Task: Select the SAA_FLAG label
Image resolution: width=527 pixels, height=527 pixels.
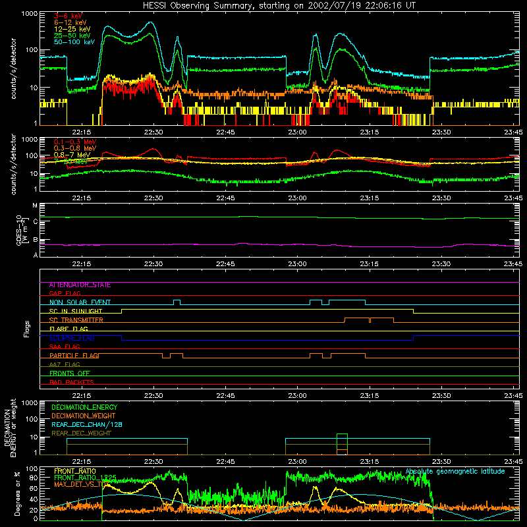Action: pos(65,347)
